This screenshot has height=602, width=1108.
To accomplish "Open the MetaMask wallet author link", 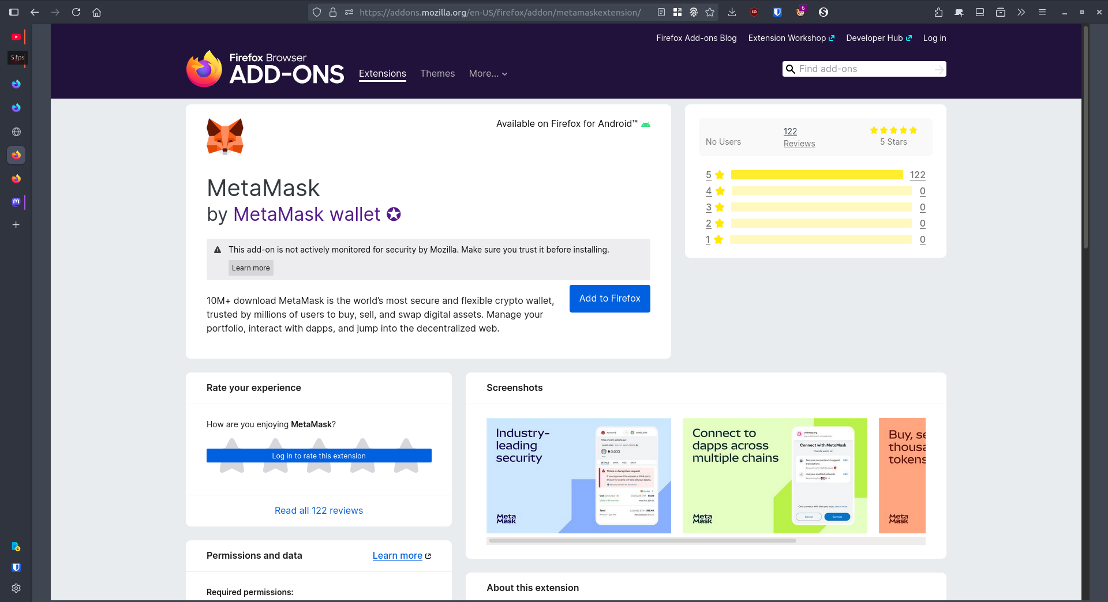I will [x=306, y=214].
